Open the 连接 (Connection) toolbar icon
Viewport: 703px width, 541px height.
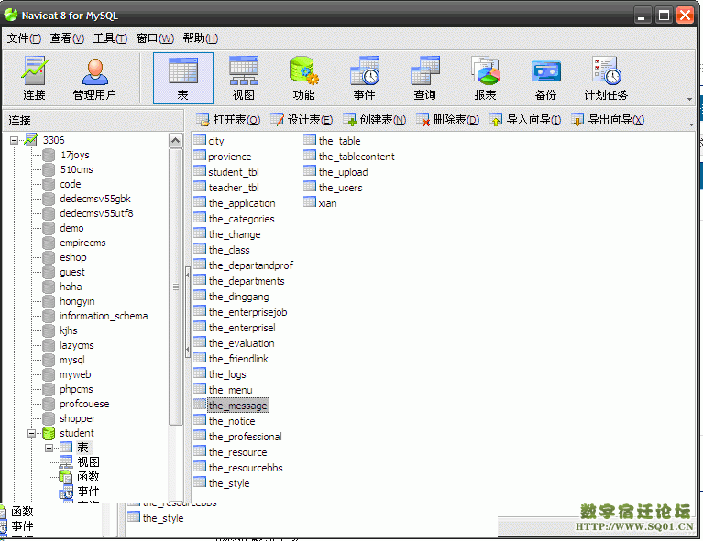[x=34, y=78]
